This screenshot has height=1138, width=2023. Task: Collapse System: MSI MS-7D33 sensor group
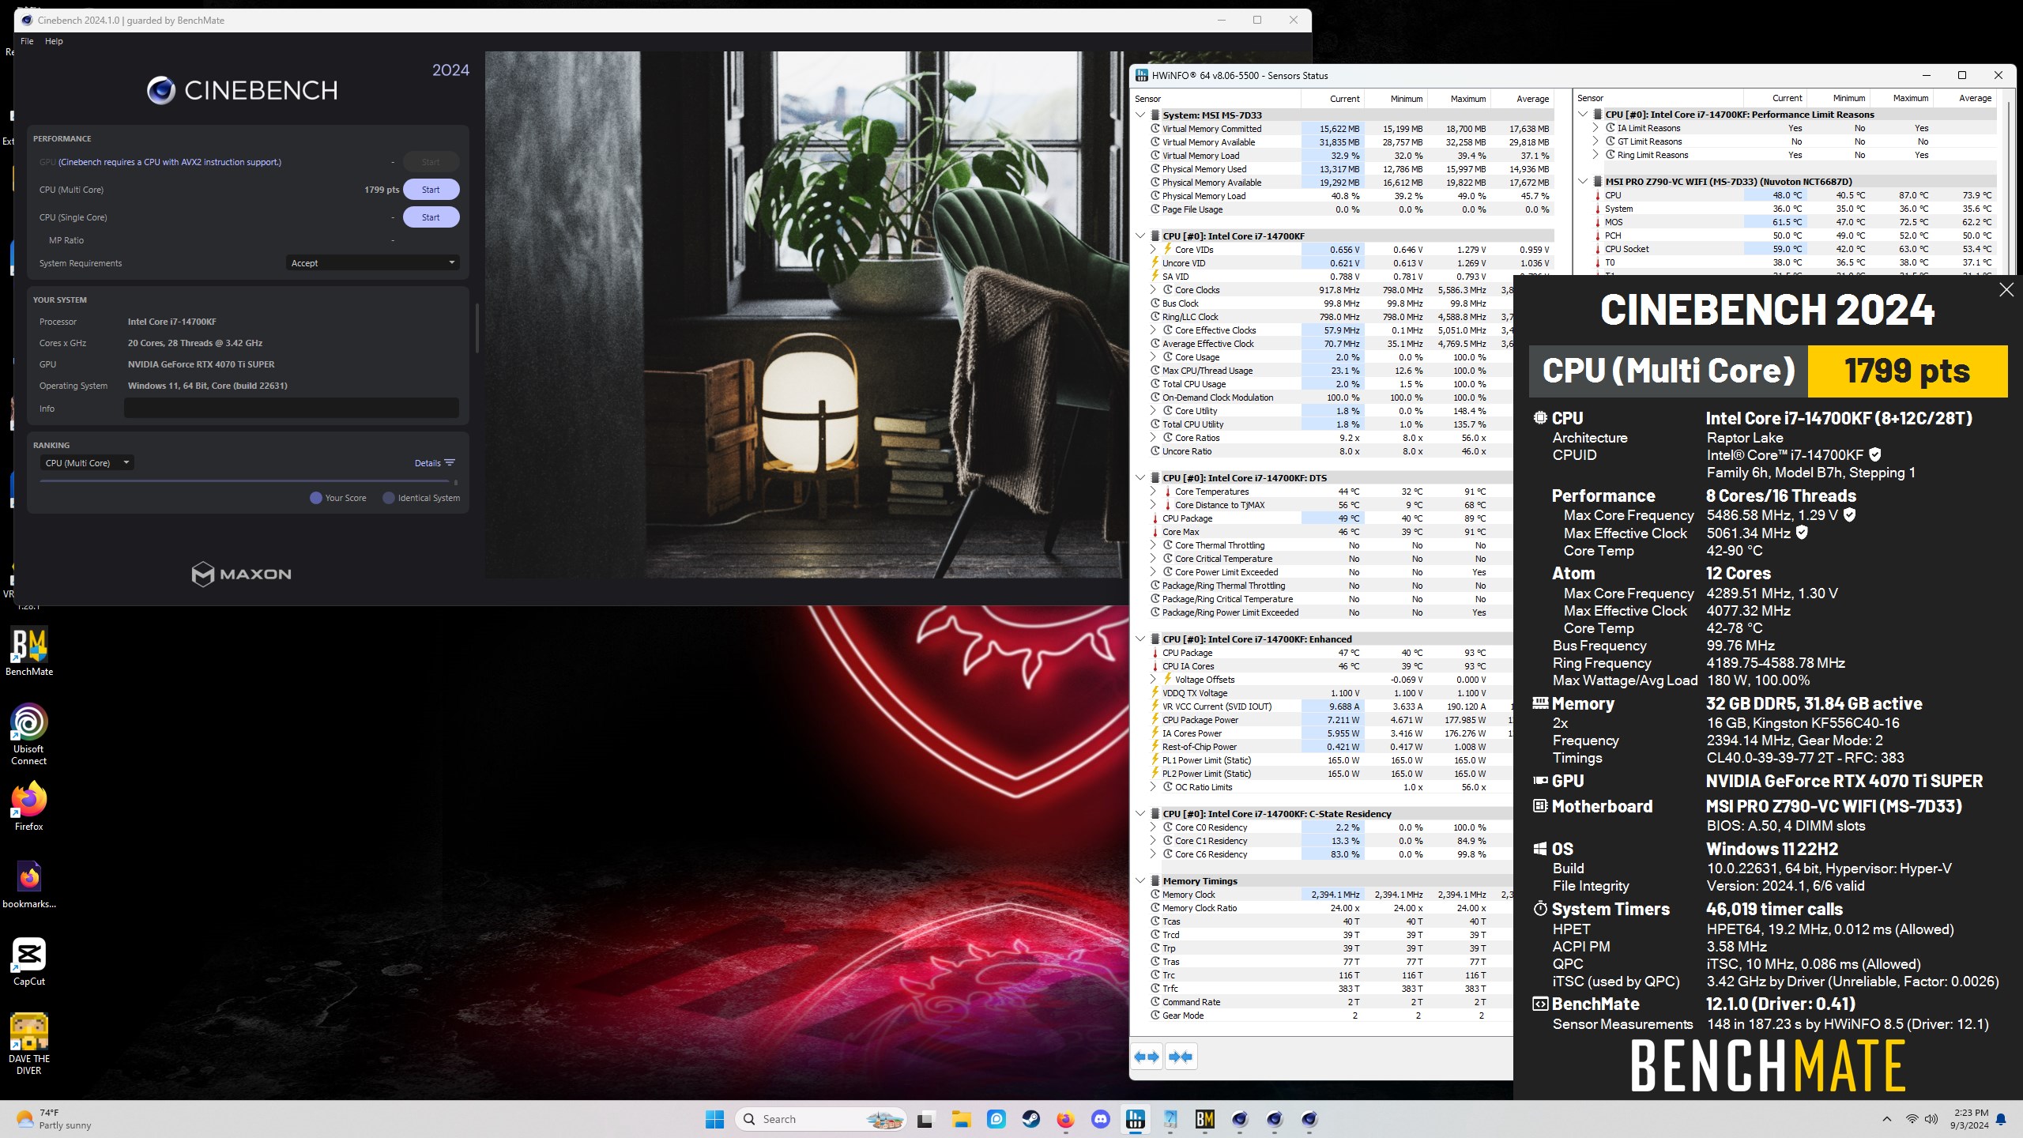coord(1140,115)
